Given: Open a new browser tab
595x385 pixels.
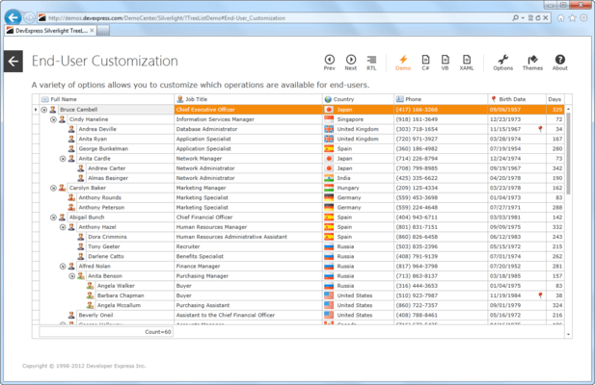Looking at the screenshot, I should pyautogui.click(x=103, y=31).
